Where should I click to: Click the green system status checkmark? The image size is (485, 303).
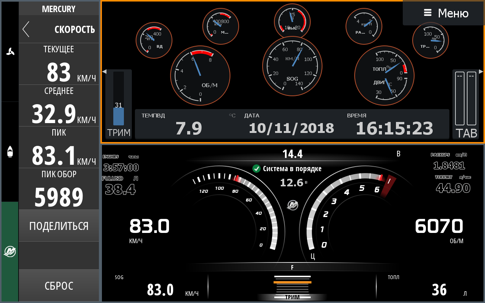pos(257,169)
